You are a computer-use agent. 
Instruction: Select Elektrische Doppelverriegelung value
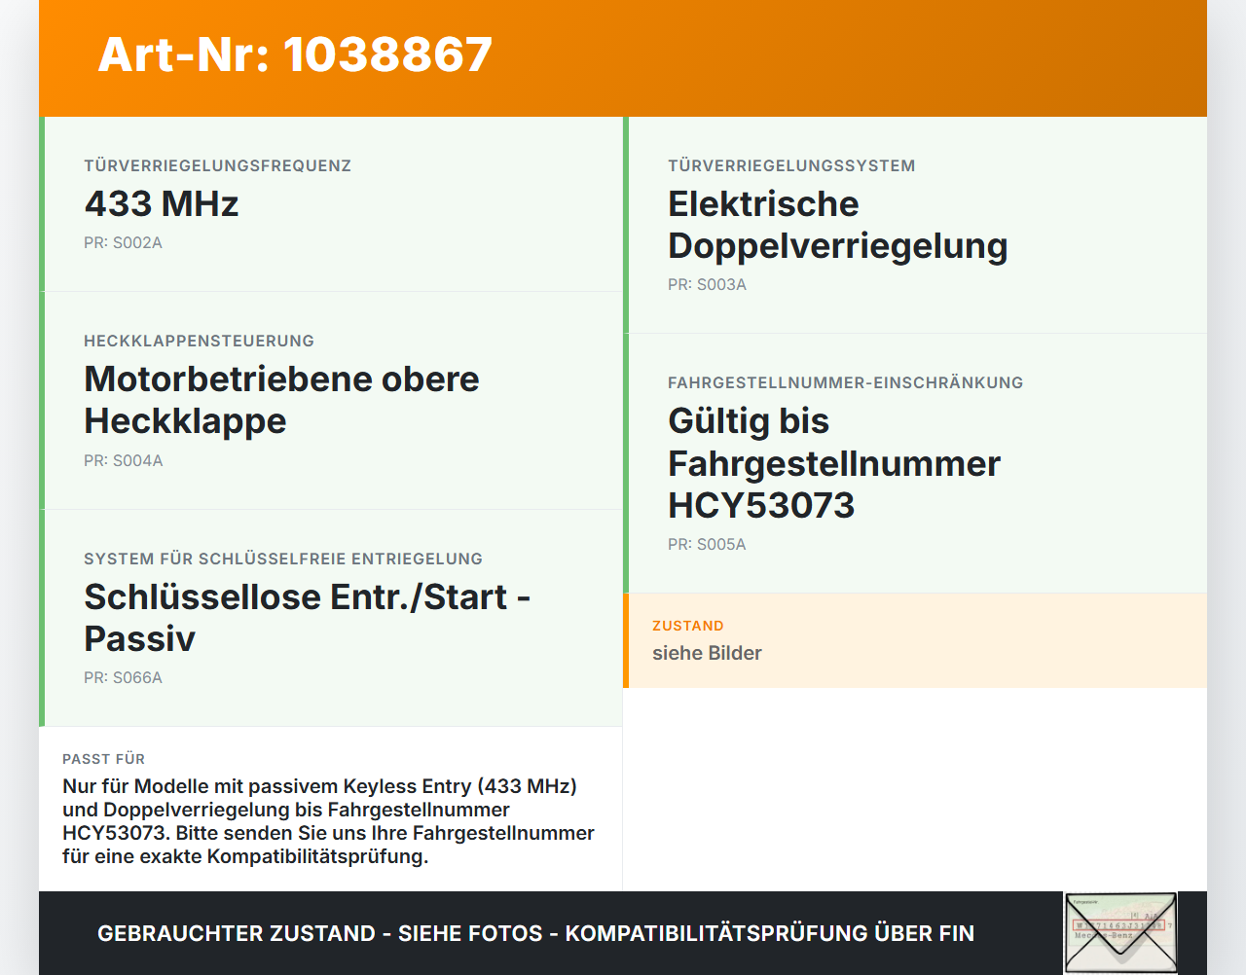[x=837, y=225]
